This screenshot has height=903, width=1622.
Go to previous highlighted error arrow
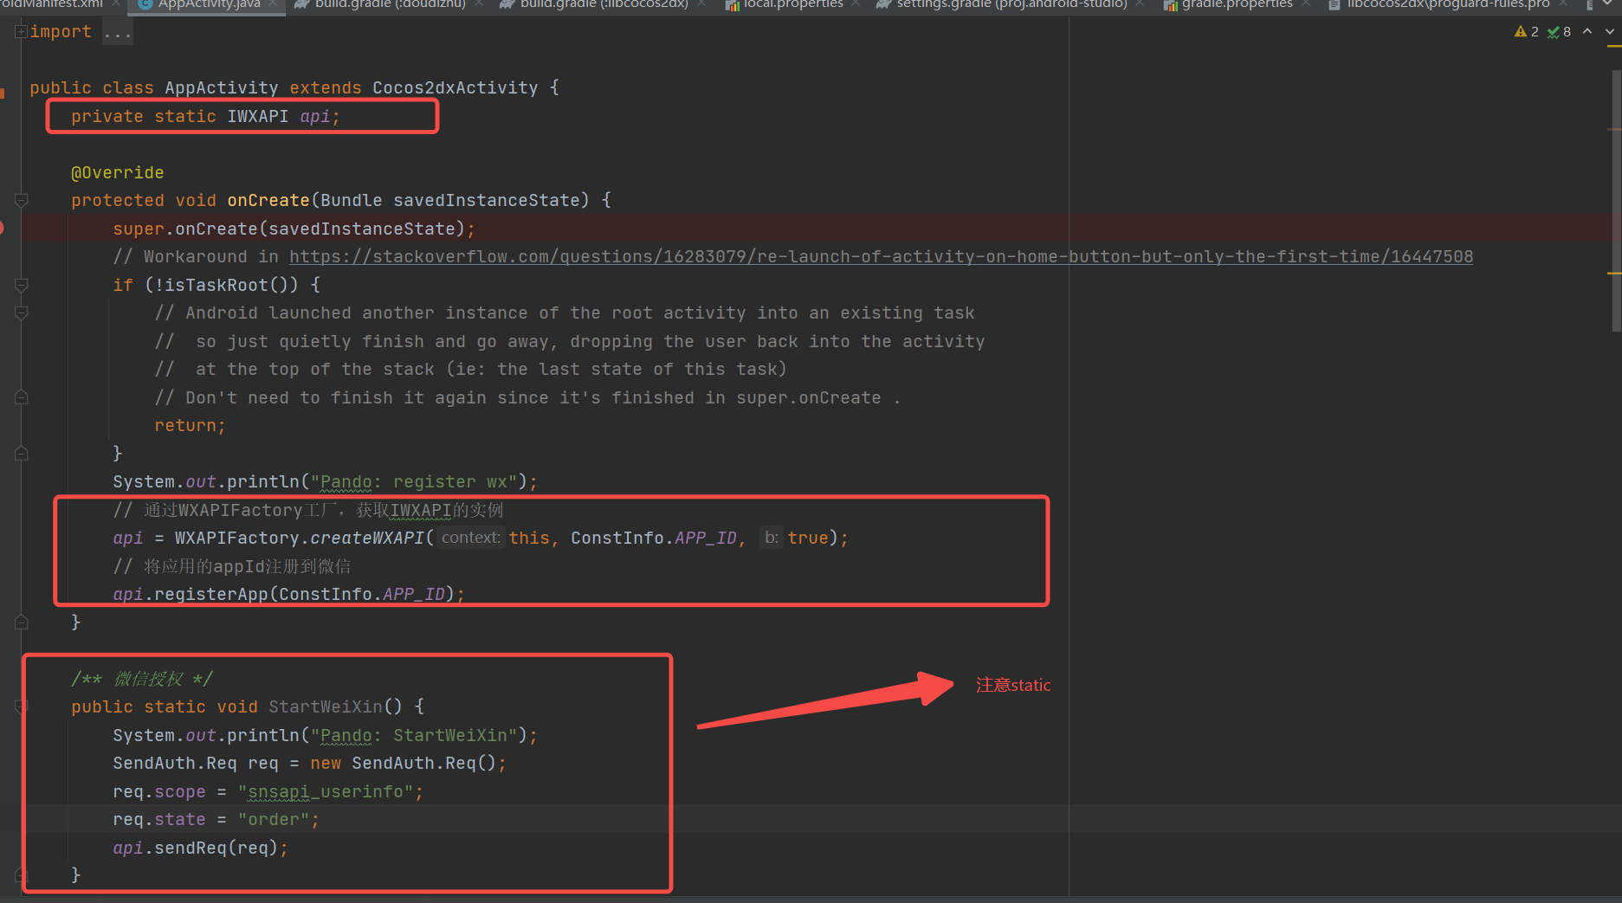click(x=1587, y=31)
